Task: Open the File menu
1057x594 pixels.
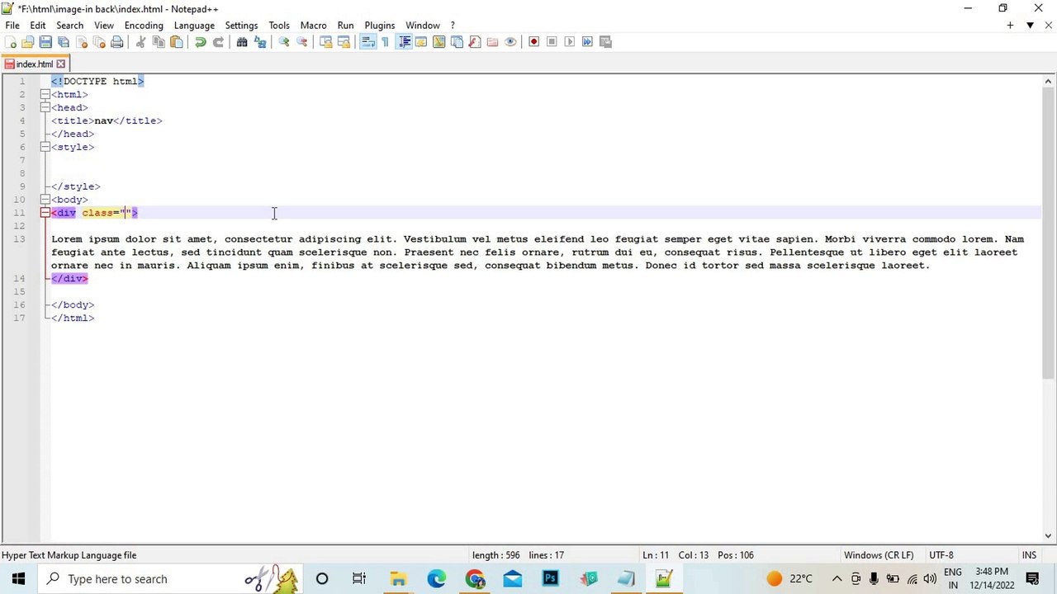Action: (x=12, y=26)
